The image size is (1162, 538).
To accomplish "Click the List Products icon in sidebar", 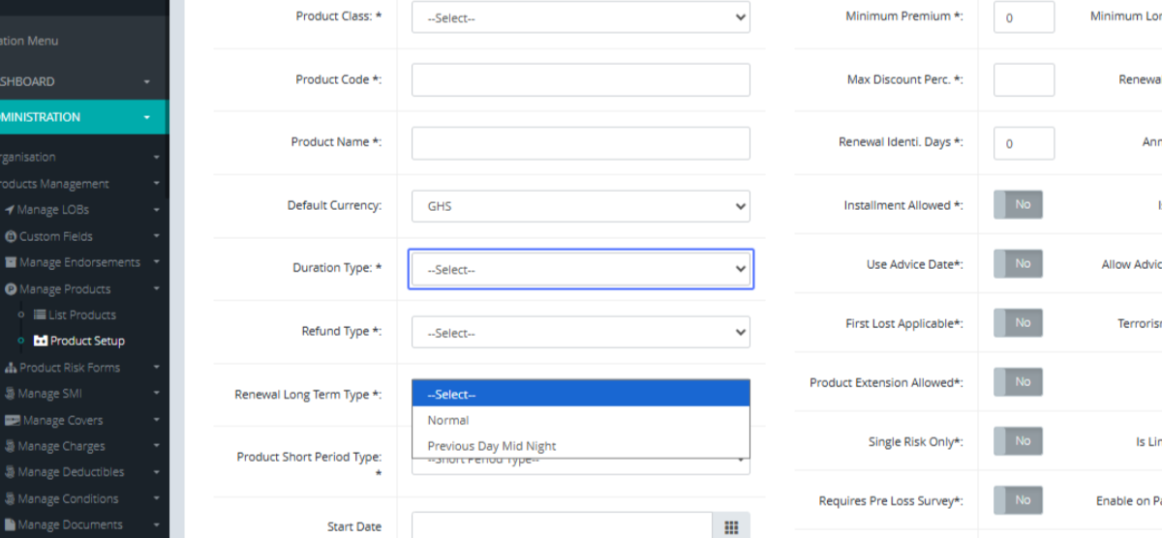I will point(41,314).
